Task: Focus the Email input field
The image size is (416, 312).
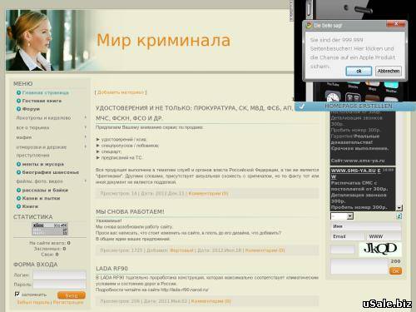Action: point(347,236)
